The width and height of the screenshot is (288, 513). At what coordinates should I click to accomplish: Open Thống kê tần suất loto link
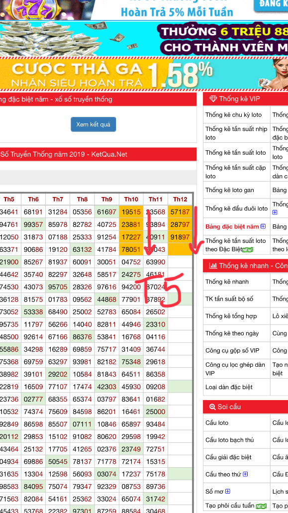235,152
